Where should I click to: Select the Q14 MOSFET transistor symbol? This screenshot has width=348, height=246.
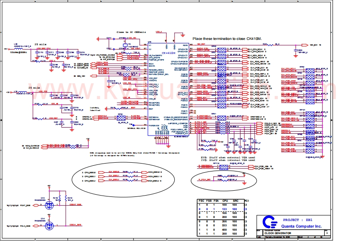49,225
